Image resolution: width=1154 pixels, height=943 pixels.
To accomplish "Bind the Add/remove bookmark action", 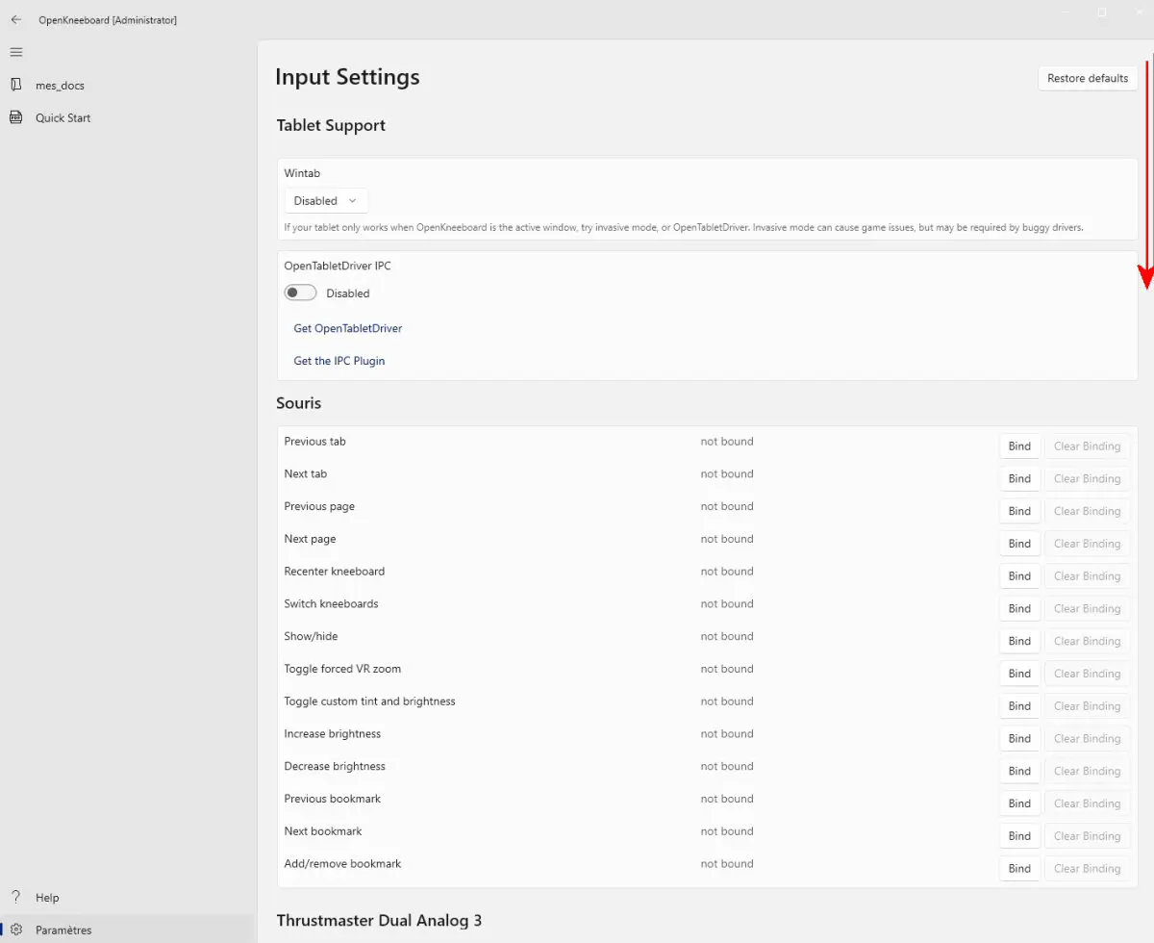I will (1019, 869).
